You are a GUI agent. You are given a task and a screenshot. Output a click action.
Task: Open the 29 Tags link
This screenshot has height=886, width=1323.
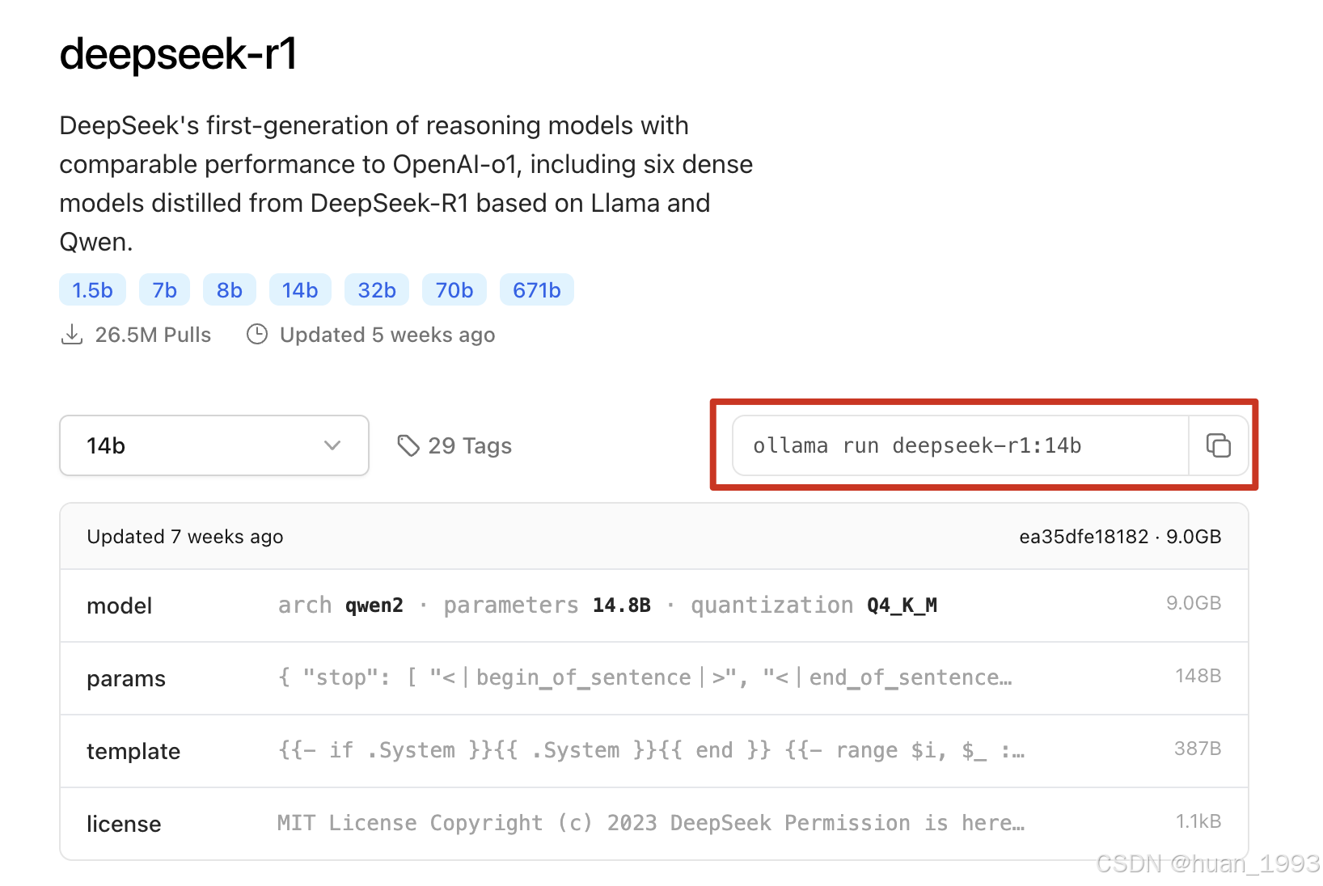tap(454, 445)
